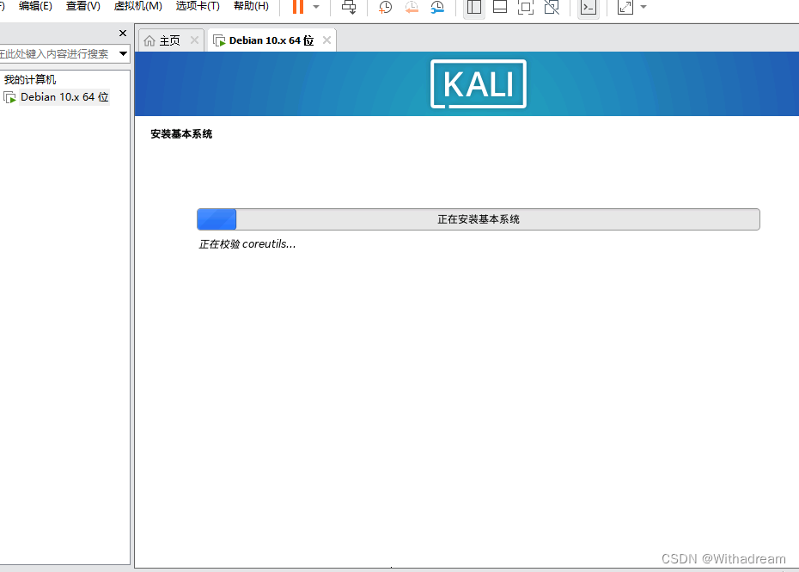Open the snapshot manager icon
The image size is (799, 572).
437,7
